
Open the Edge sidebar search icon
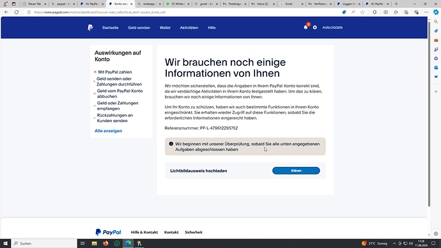pyautogui.click(x=436, y=22)
